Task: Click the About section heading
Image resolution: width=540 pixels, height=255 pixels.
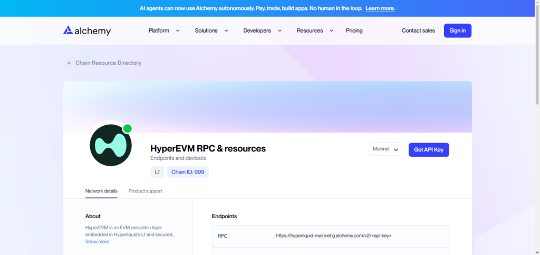Action: point(93,216)
